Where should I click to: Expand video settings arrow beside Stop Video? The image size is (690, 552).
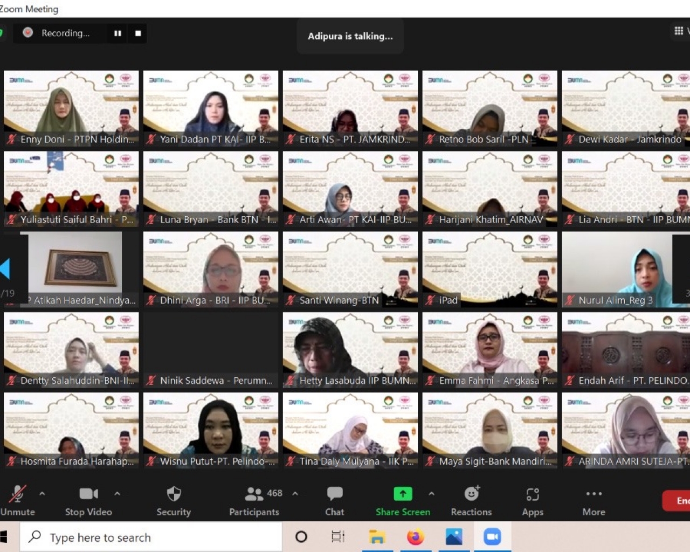click(x=117, y=493)
